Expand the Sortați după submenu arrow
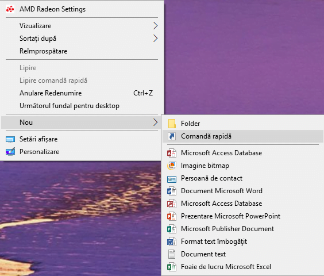The height and width of the screenshot is (276, 324). [x=155, y=39]
